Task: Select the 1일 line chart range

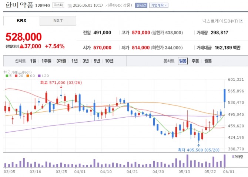Action: coord(33,61)
